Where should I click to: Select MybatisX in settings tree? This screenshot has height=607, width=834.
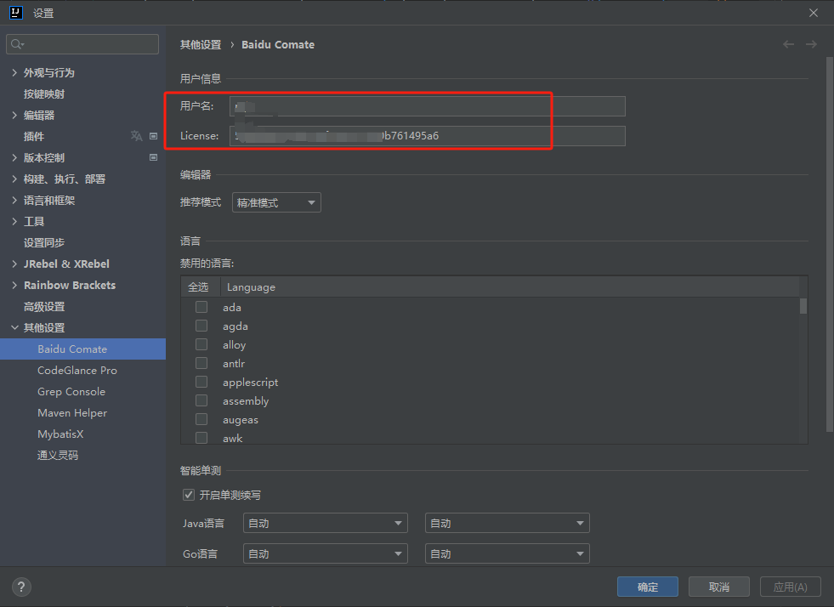[x=60, y=434]
